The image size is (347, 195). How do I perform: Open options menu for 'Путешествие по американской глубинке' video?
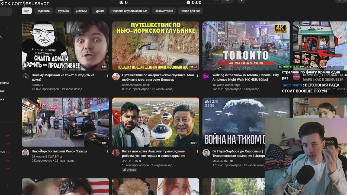[197, 75]
